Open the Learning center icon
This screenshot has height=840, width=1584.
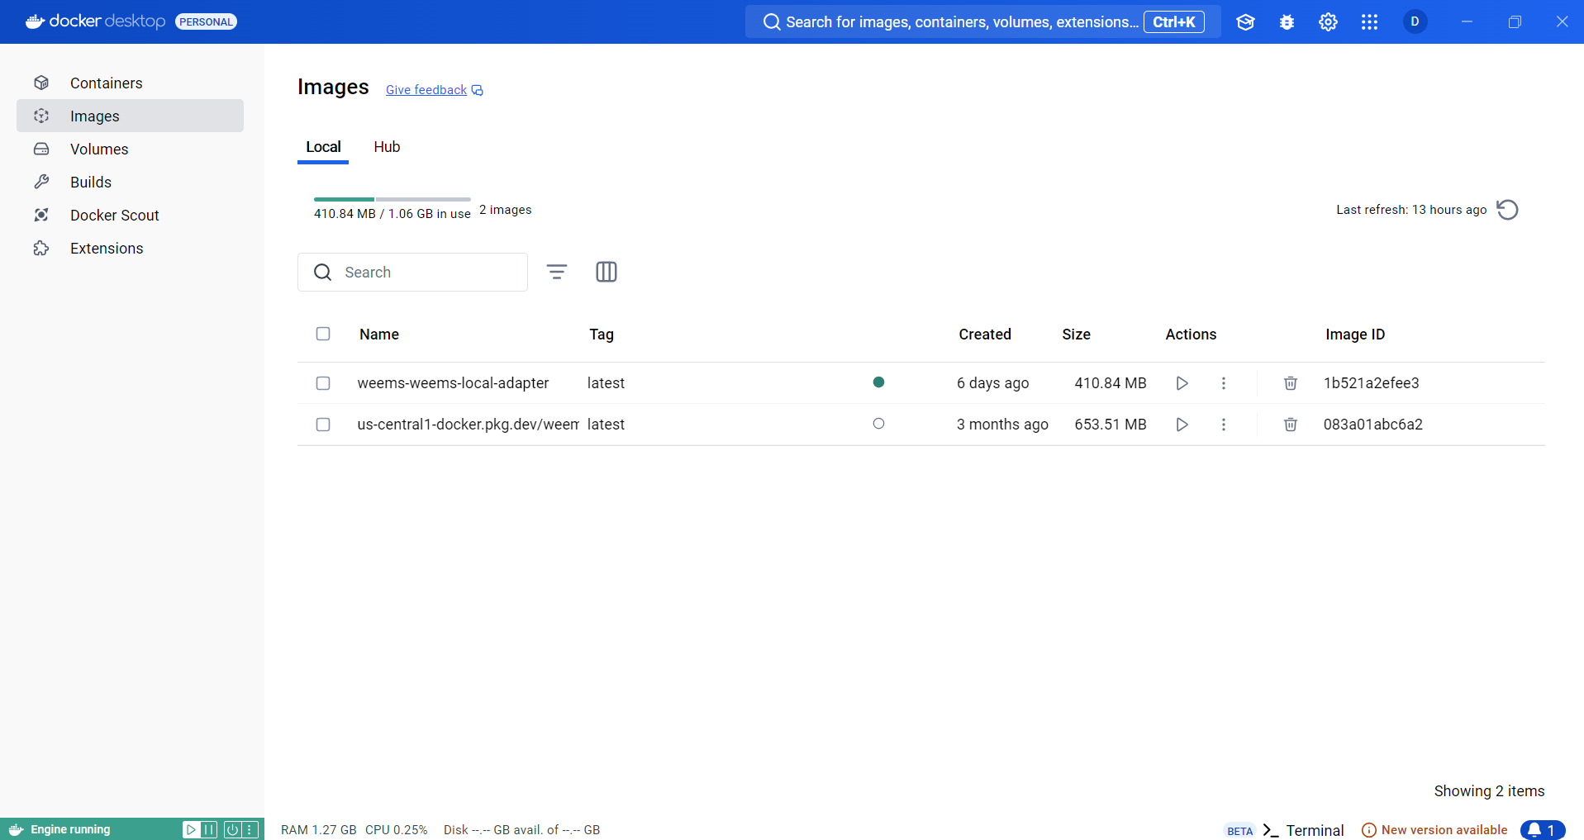pos(1245,22)
